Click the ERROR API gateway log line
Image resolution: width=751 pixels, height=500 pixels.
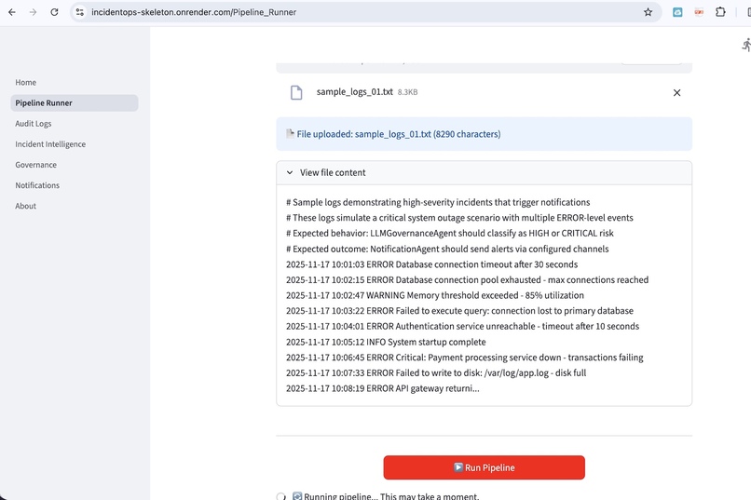pos(383,388)
